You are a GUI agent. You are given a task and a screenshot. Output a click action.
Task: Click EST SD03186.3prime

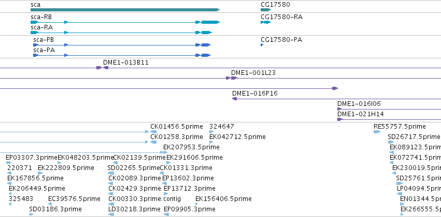point(55,209)
